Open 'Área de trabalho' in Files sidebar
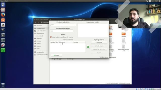The height and width of the screenshot is (90, 161). click(41, 31)
